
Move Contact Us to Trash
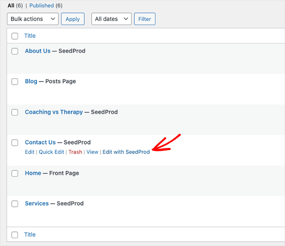click(75, 152)
